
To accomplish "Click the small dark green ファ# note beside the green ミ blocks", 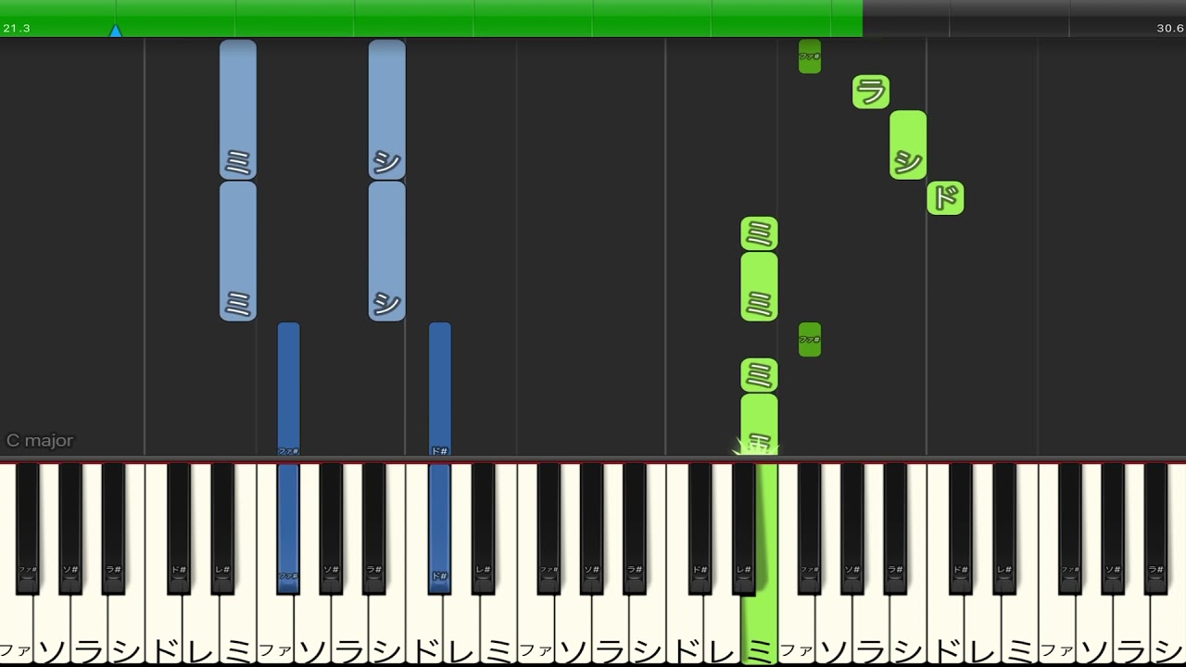I will pyautogui.click(x=810, y=339).
